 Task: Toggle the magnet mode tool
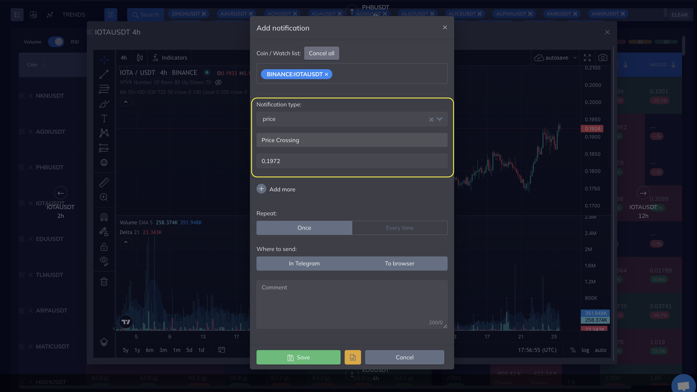tap(104, 217)
